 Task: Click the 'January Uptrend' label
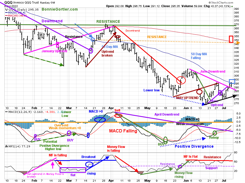(x=54, y=51)
